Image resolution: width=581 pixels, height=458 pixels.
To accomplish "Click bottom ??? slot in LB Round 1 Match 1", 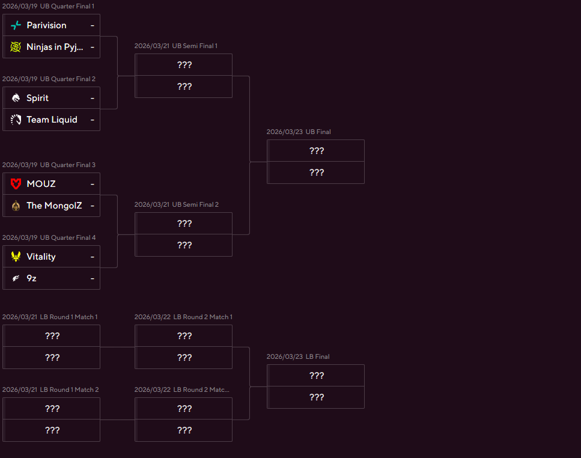I will (51, 358).
